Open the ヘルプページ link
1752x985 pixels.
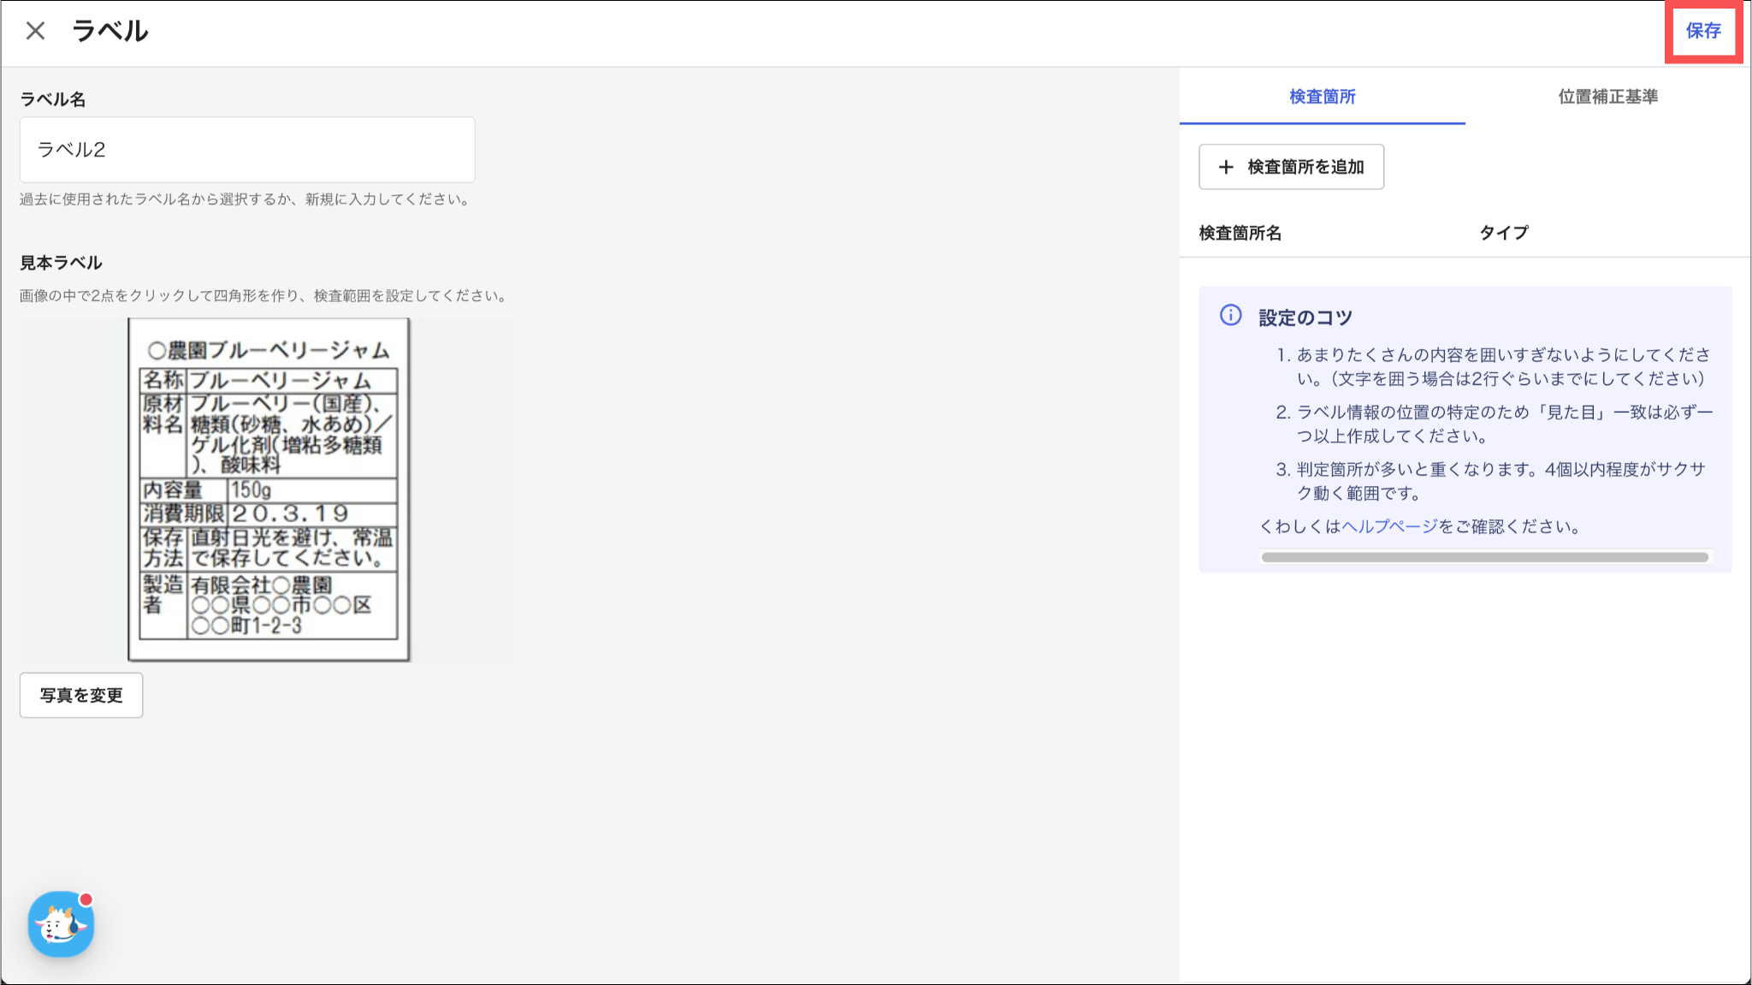[x=1389, y=526]
